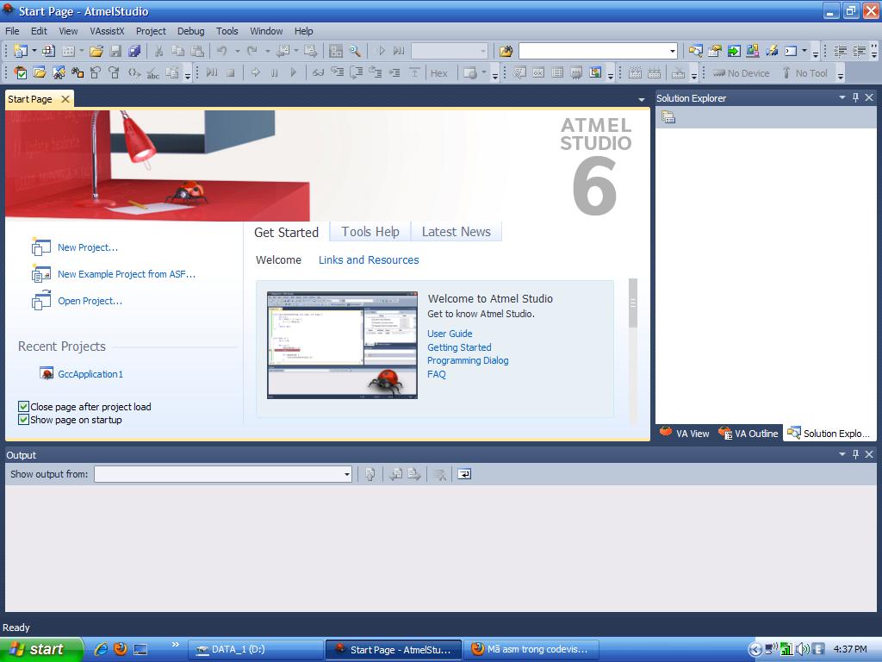The width and height of the screenshot is (882, 662).
Task: Expand the Redo history dropdown arrow
Action: [267, 51]
